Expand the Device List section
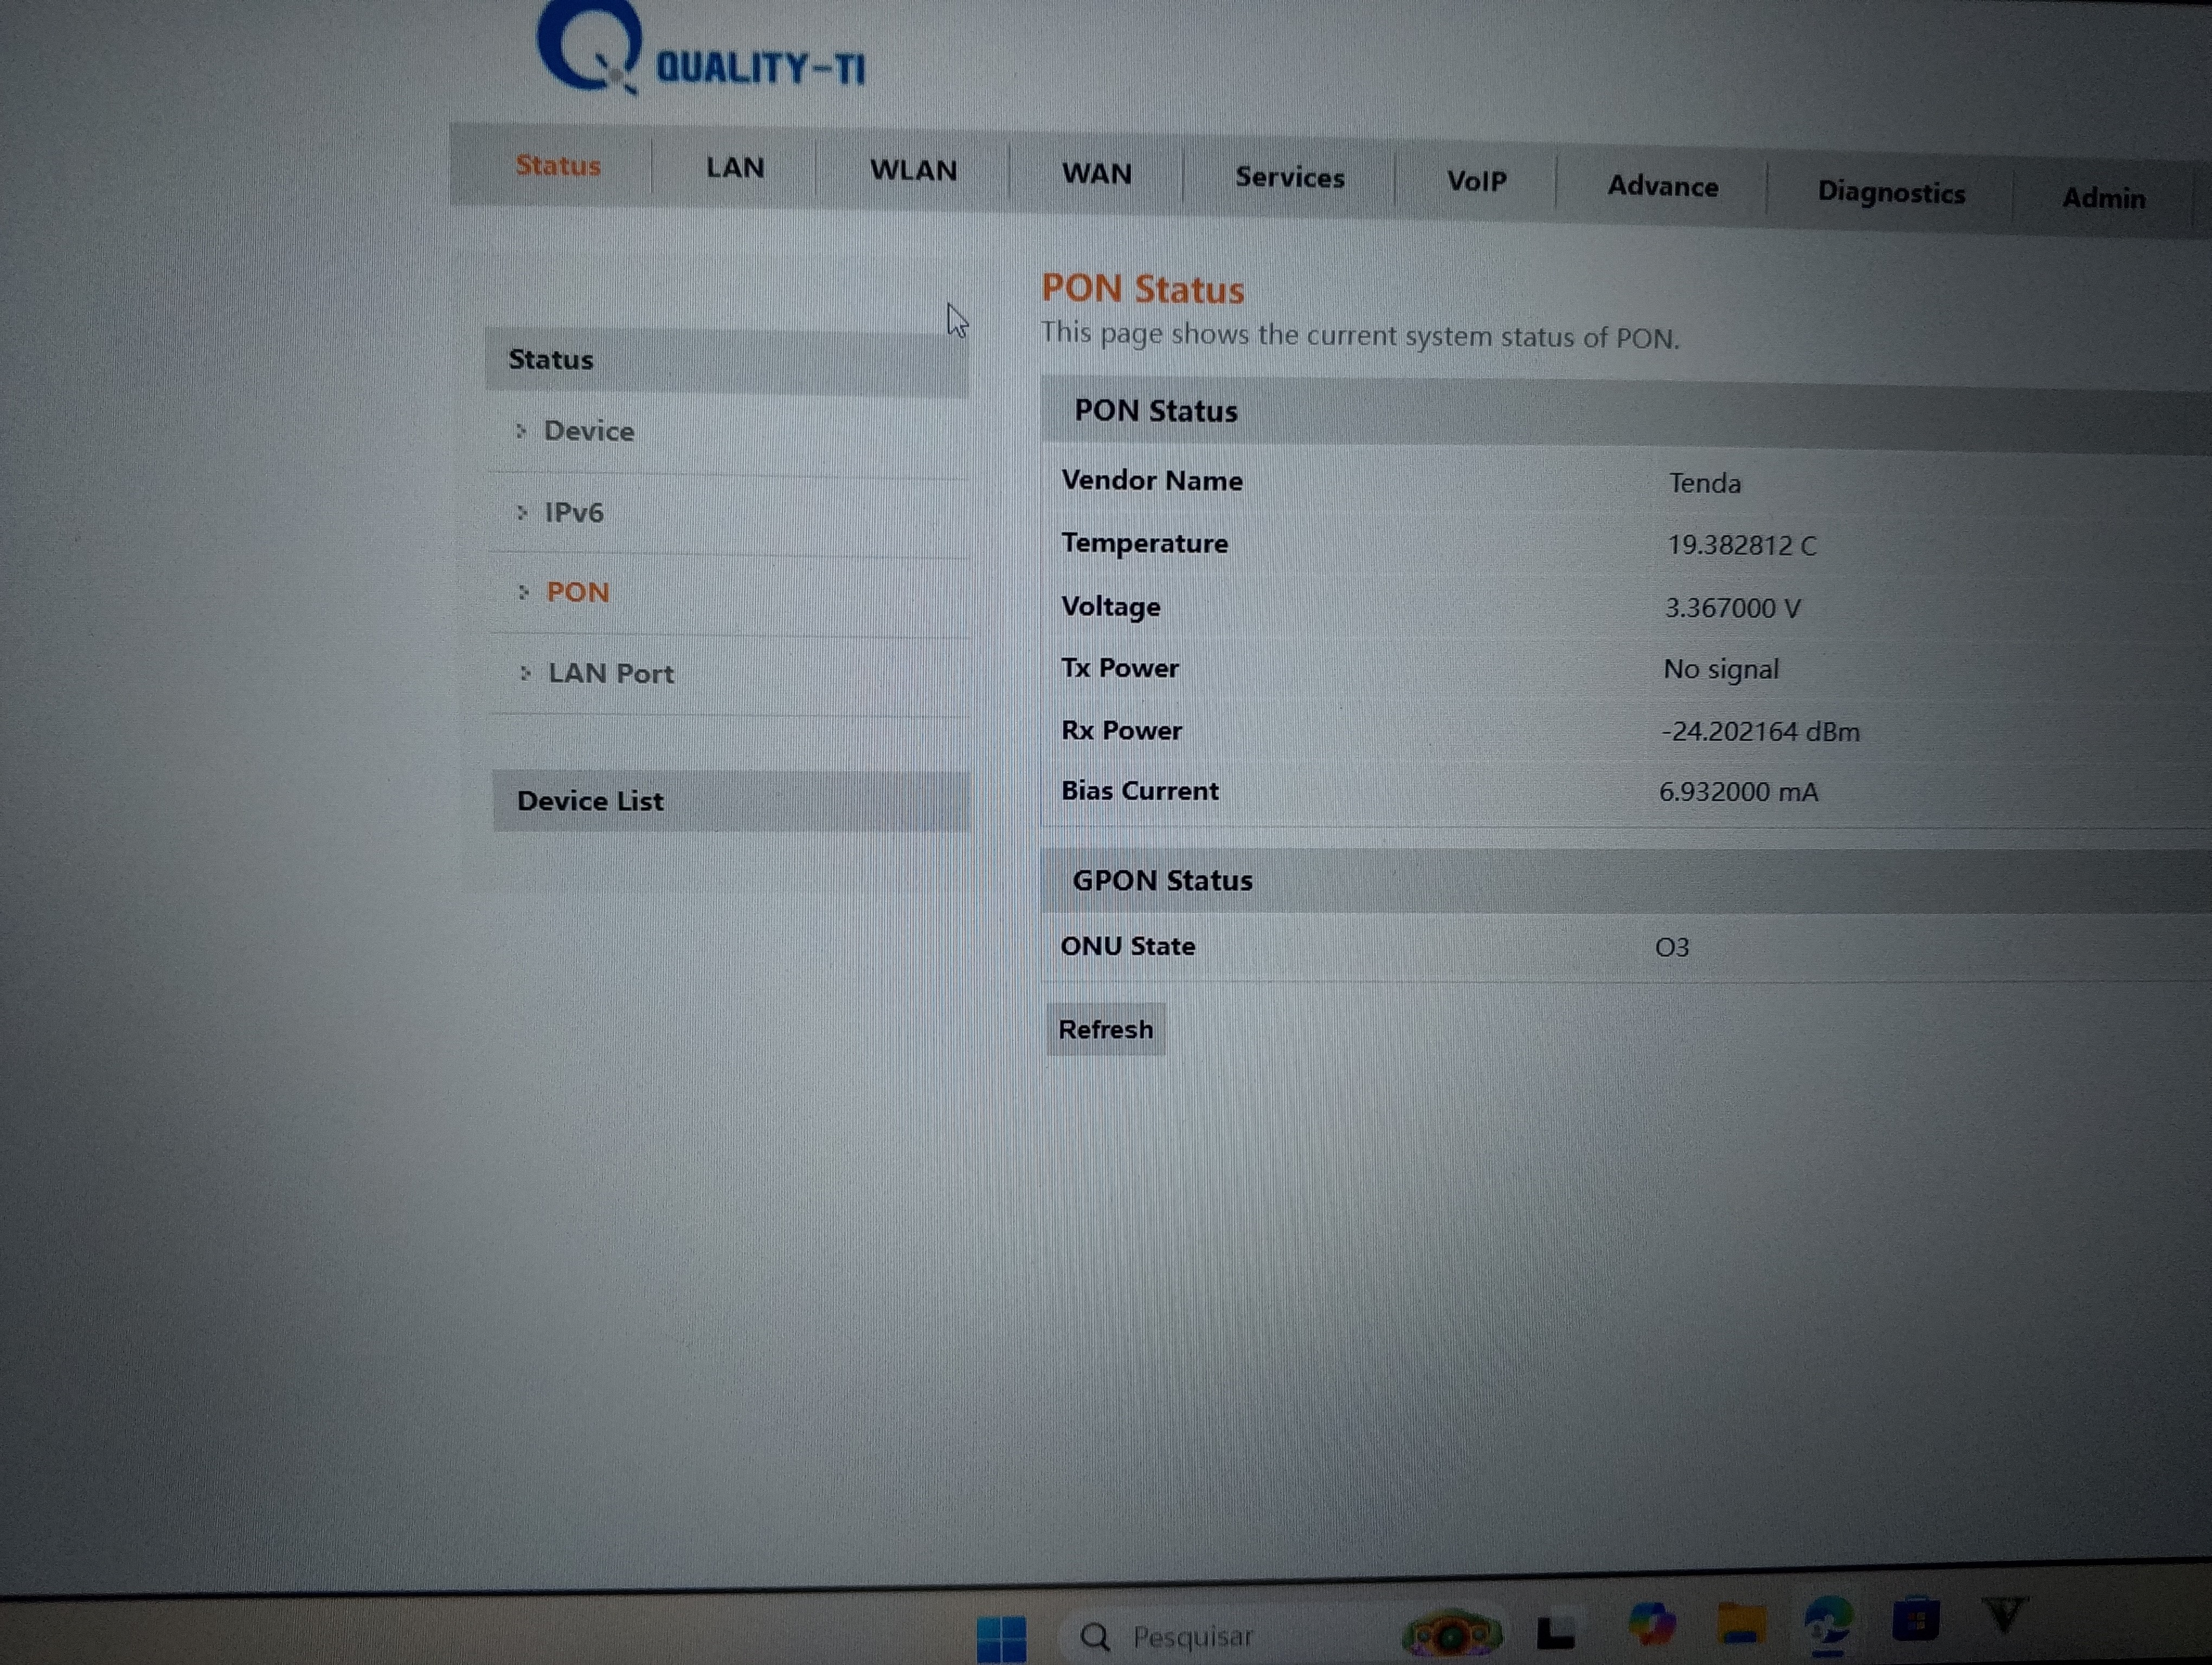2212x1665 pixels. pyautogui.click(x=590, y=802)
